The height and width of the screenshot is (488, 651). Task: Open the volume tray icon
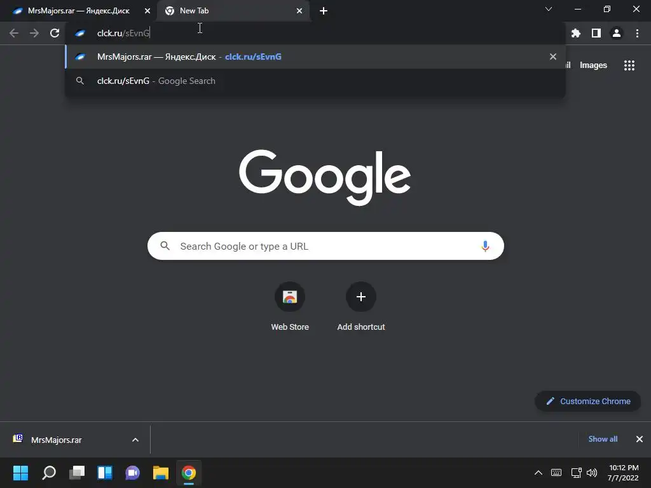[x=592, y=473]
